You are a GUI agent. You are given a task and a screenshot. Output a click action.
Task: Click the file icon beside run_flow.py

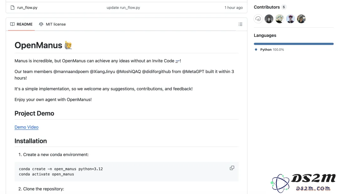[x=13, y=8]
